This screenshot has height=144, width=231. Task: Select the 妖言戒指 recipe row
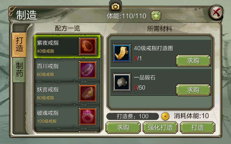click(x=67, y=93)
